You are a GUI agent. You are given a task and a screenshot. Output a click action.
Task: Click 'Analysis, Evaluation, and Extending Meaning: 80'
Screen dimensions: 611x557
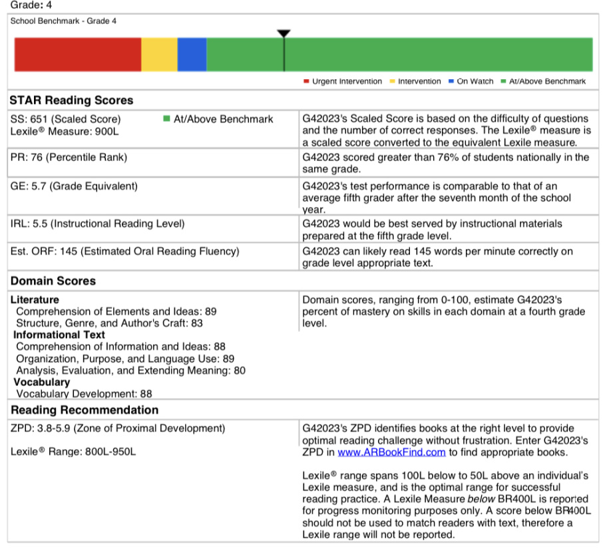pyautogui.click(x=130, y=371)
